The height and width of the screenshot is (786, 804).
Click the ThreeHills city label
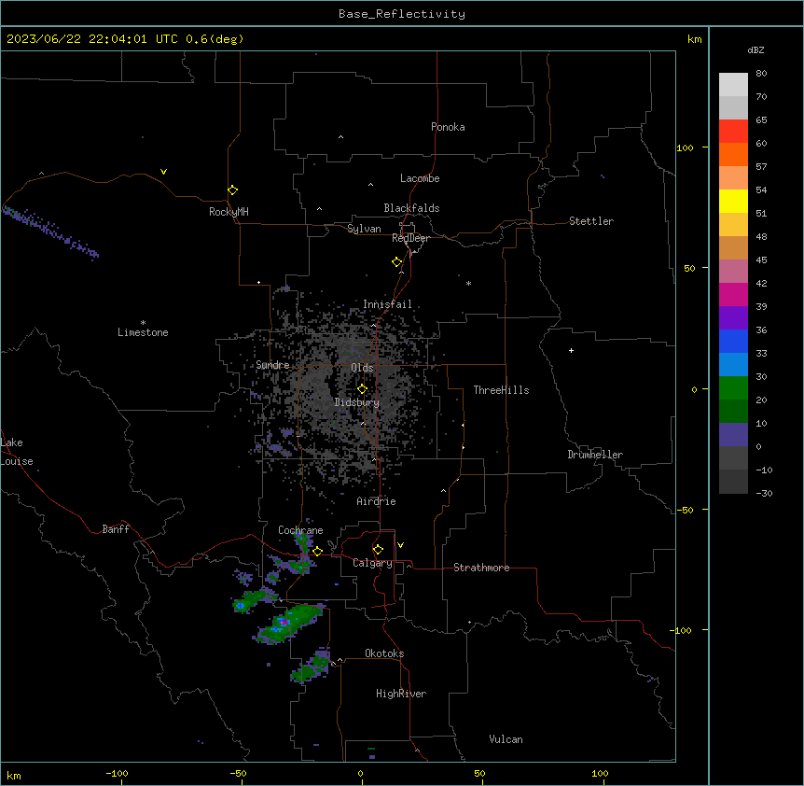click(x=501, y=390)
